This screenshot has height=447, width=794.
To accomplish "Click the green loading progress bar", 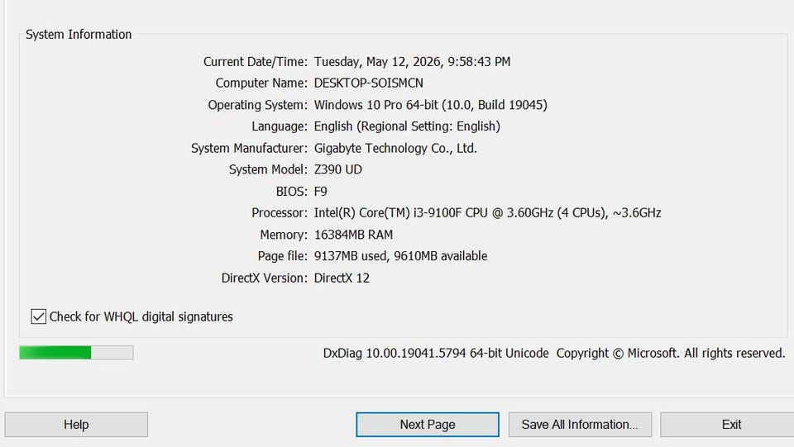I will tap(76, 353).
